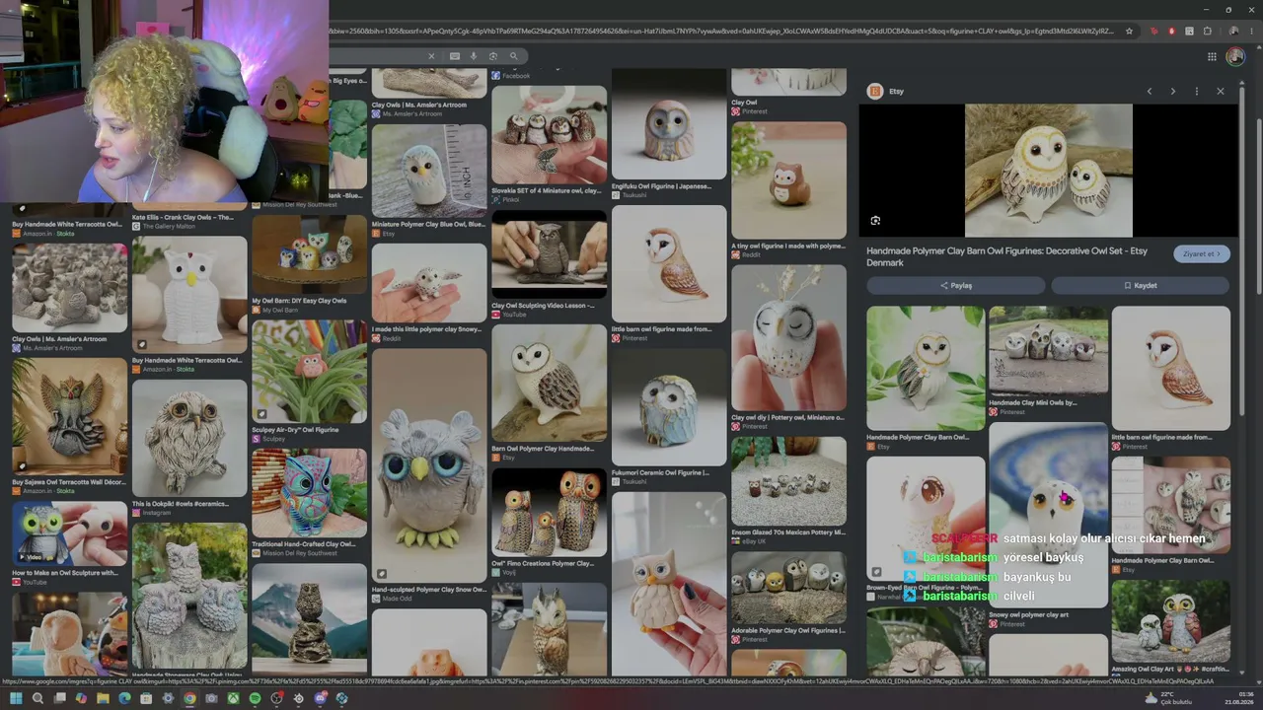Open the Buy Sajawa Owl Terracotta Wall Décor result
1263x710 pixels.
point(69,416)
